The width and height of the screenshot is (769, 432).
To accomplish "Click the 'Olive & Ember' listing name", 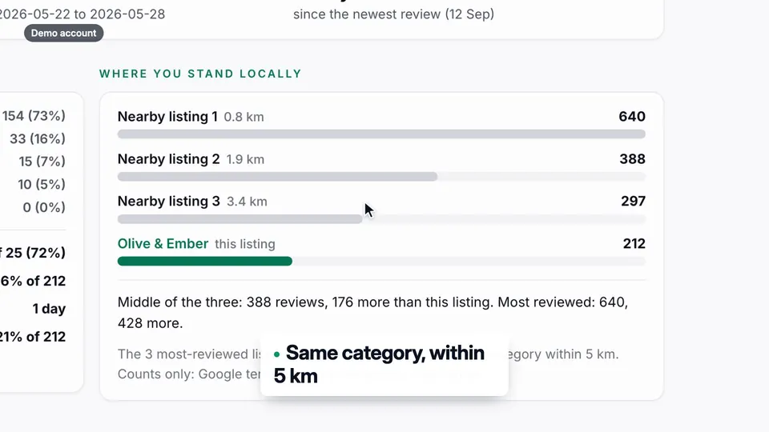I will pos(163,243).
